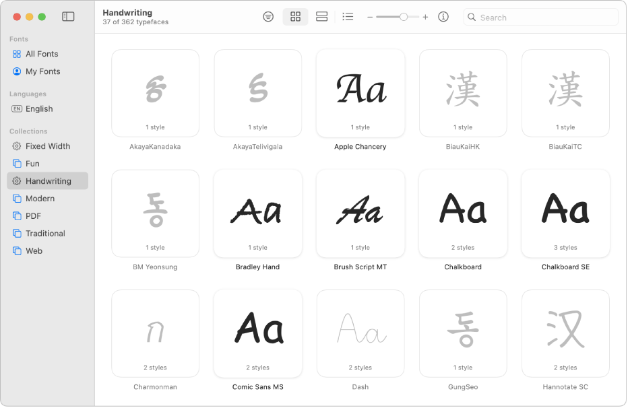Image resolution: width=628 pixels, height=408 pixels.
Task: Choose the Brush Script MT font tile
Action: pyautogui.click(x=360, y=213)
